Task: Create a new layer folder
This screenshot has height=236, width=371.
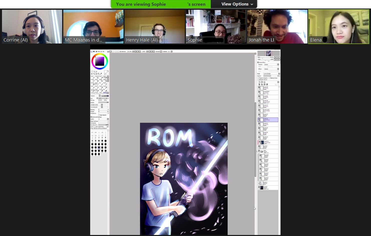Action: point(264,82)
